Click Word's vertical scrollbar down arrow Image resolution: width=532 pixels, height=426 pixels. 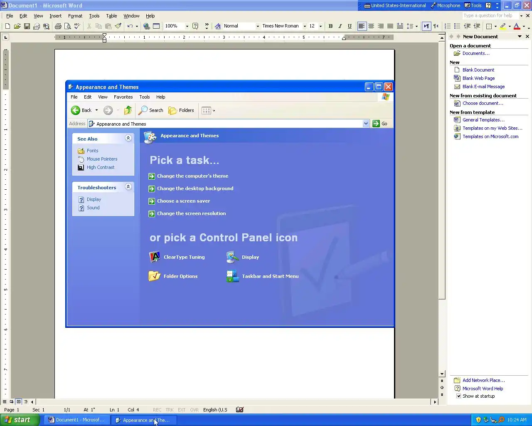pos(442,374)
